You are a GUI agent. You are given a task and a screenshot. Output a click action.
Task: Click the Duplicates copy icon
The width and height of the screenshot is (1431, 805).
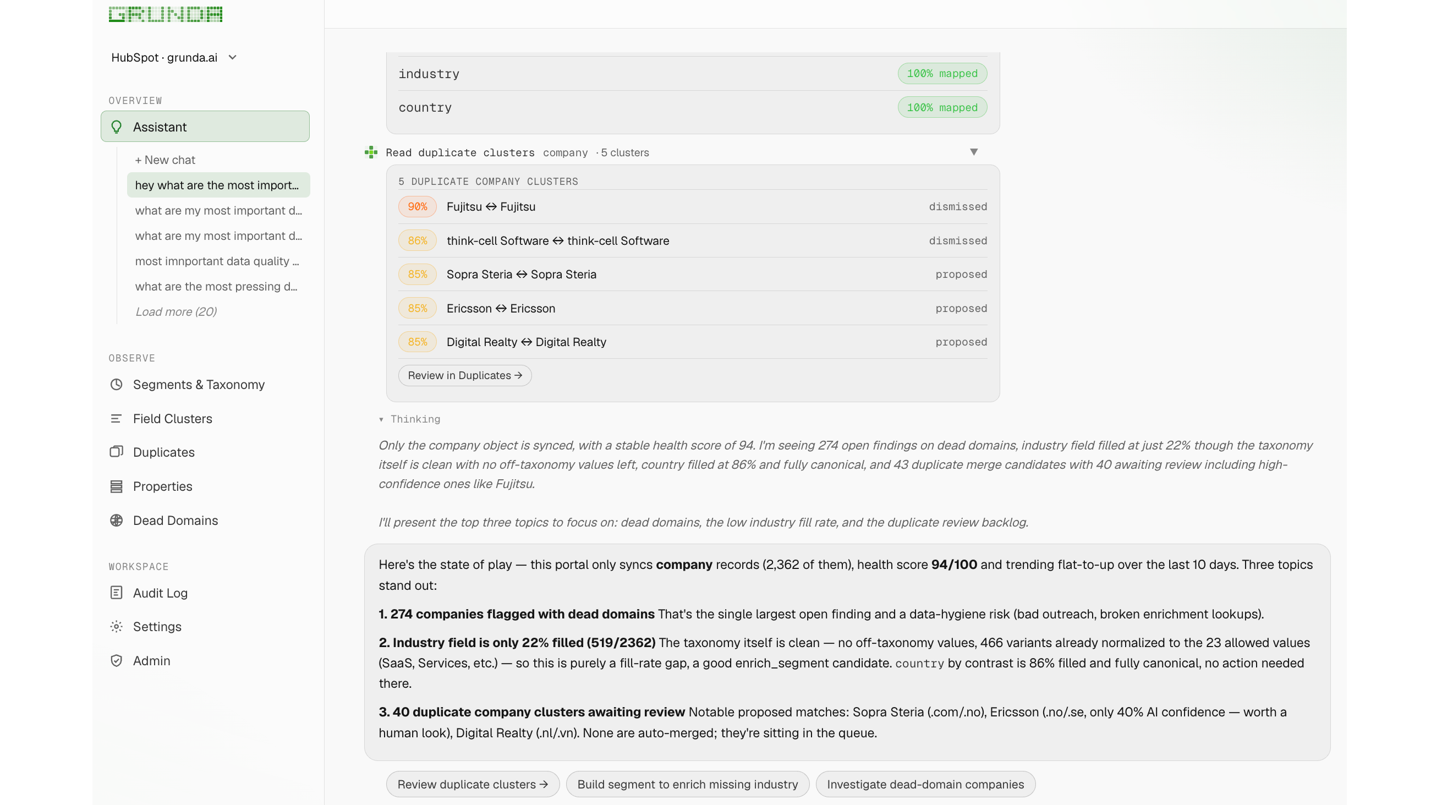pos(116,452)
